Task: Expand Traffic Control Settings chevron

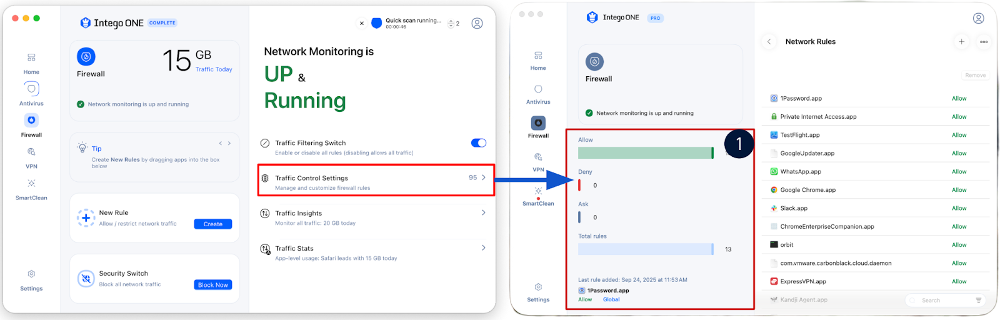Action: point(484,177)
